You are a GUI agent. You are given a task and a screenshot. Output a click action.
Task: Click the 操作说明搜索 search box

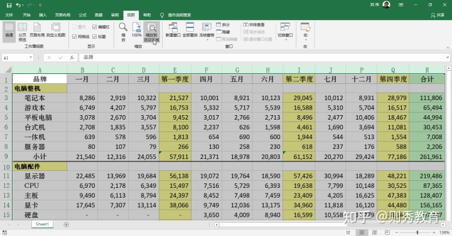pos(180,15)
